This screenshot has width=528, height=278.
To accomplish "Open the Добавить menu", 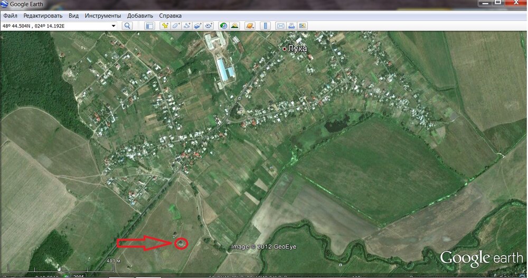I will (140, 16).
